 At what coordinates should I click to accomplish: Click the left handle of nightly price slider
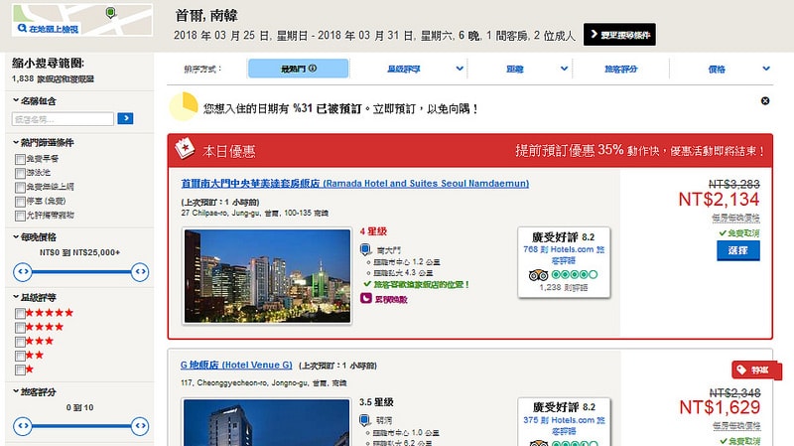pos(23,272)
